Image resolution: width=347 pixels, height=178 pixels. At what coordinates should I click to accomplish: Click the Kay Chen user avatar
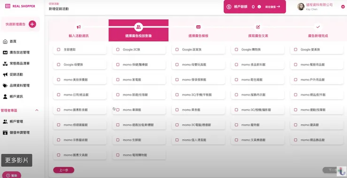(301, 7)
